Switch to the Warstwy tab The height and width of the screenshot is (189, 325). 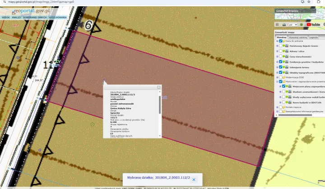(x=282, y=37)
